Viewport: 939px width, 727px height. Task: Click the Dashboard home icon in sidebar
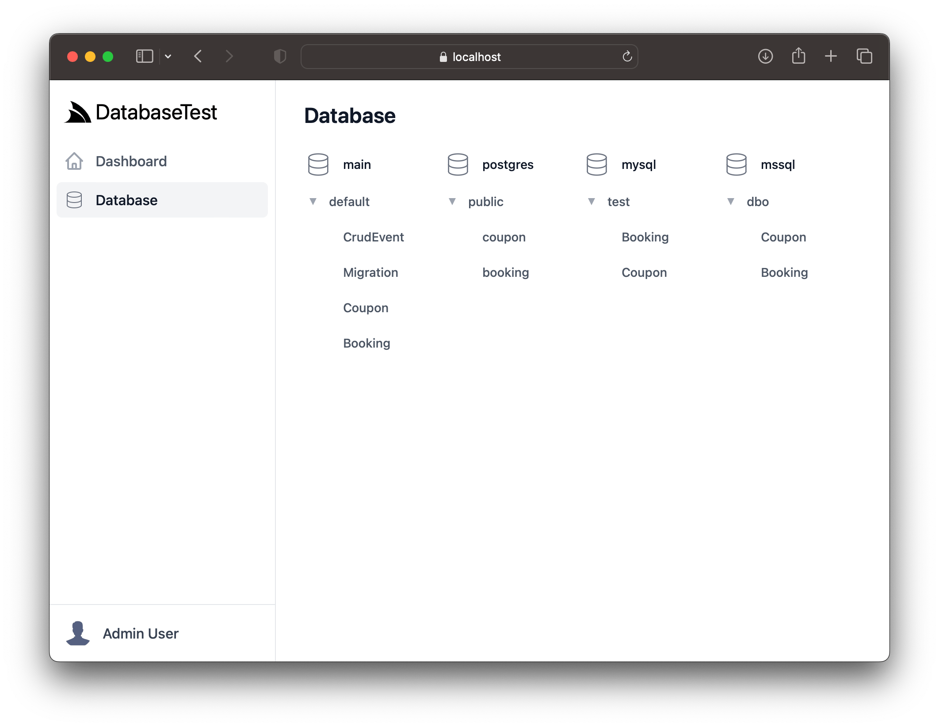click(74, 161)
